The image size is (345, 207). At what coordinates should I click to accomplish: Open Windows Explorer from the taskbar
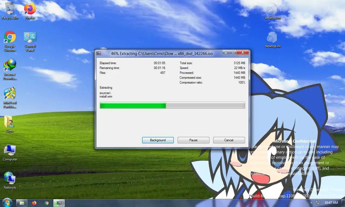22,203
